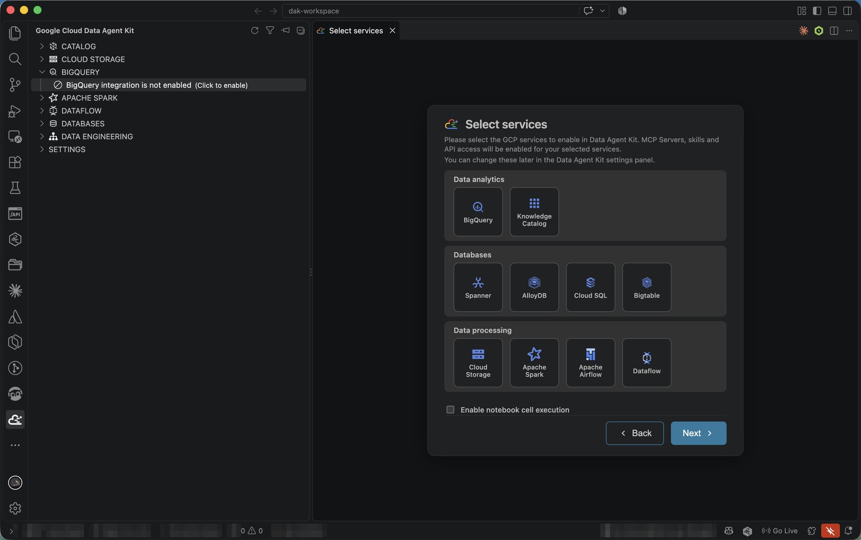Screen dimensions: 861x540
Task: Choose the AlloyDB database tile
Action: click(x=534, y=287)
